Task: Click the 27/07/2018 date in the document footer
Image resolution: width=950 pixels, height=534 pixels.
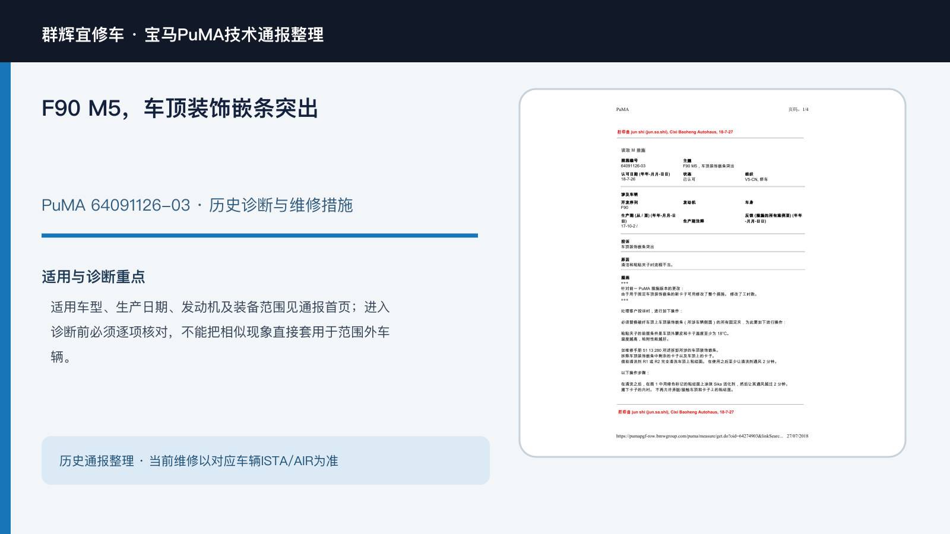Action: 797,436
